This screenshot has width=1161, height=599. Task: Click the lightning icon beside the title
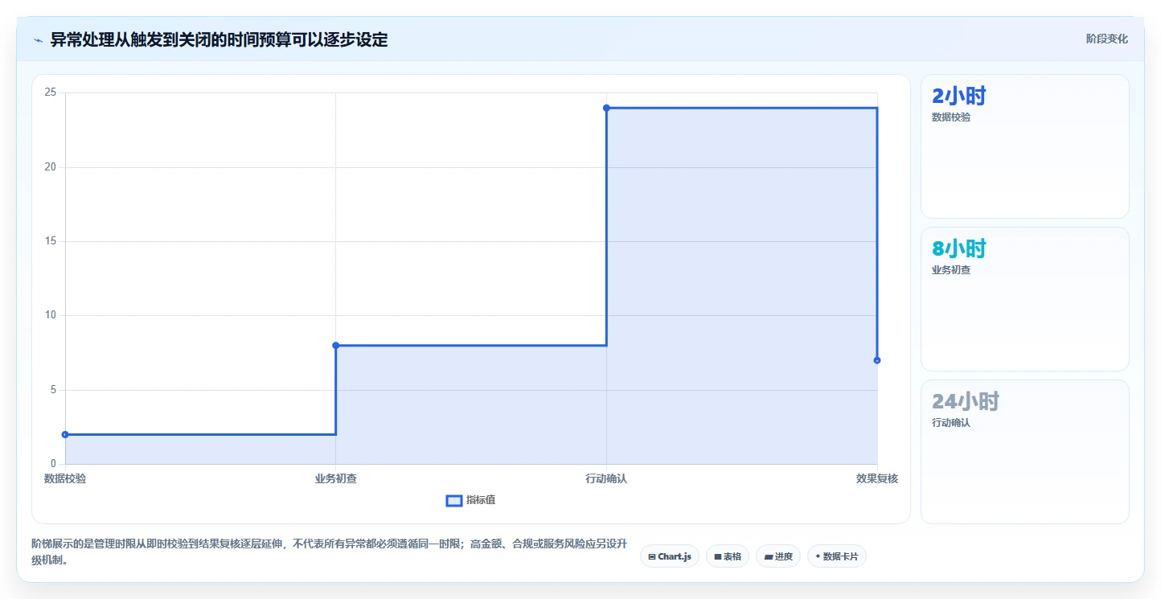tap(38, 40)
